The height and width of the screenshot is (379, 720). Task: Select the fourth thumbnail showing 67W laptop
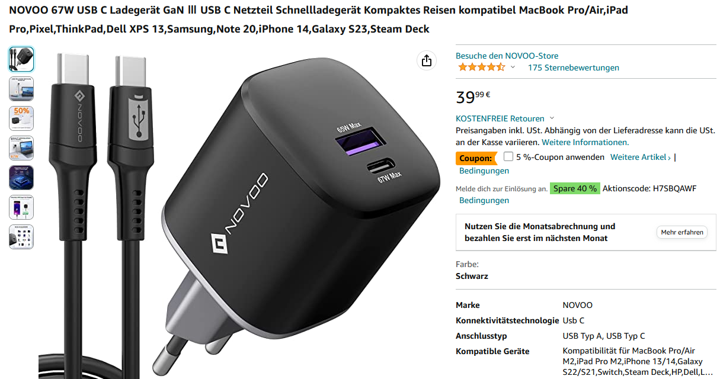21,148
